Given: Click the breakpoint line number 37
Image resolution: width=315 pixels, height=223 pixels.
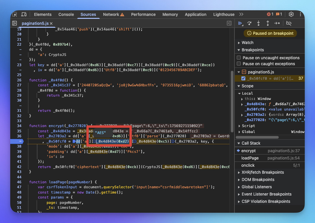Looking at the screenshot, I should point(300,78).
